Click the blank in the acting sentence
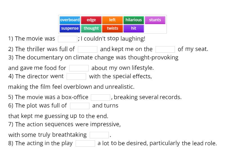The height and width of the screenshot is (168, 225). (x=85, y=143)
